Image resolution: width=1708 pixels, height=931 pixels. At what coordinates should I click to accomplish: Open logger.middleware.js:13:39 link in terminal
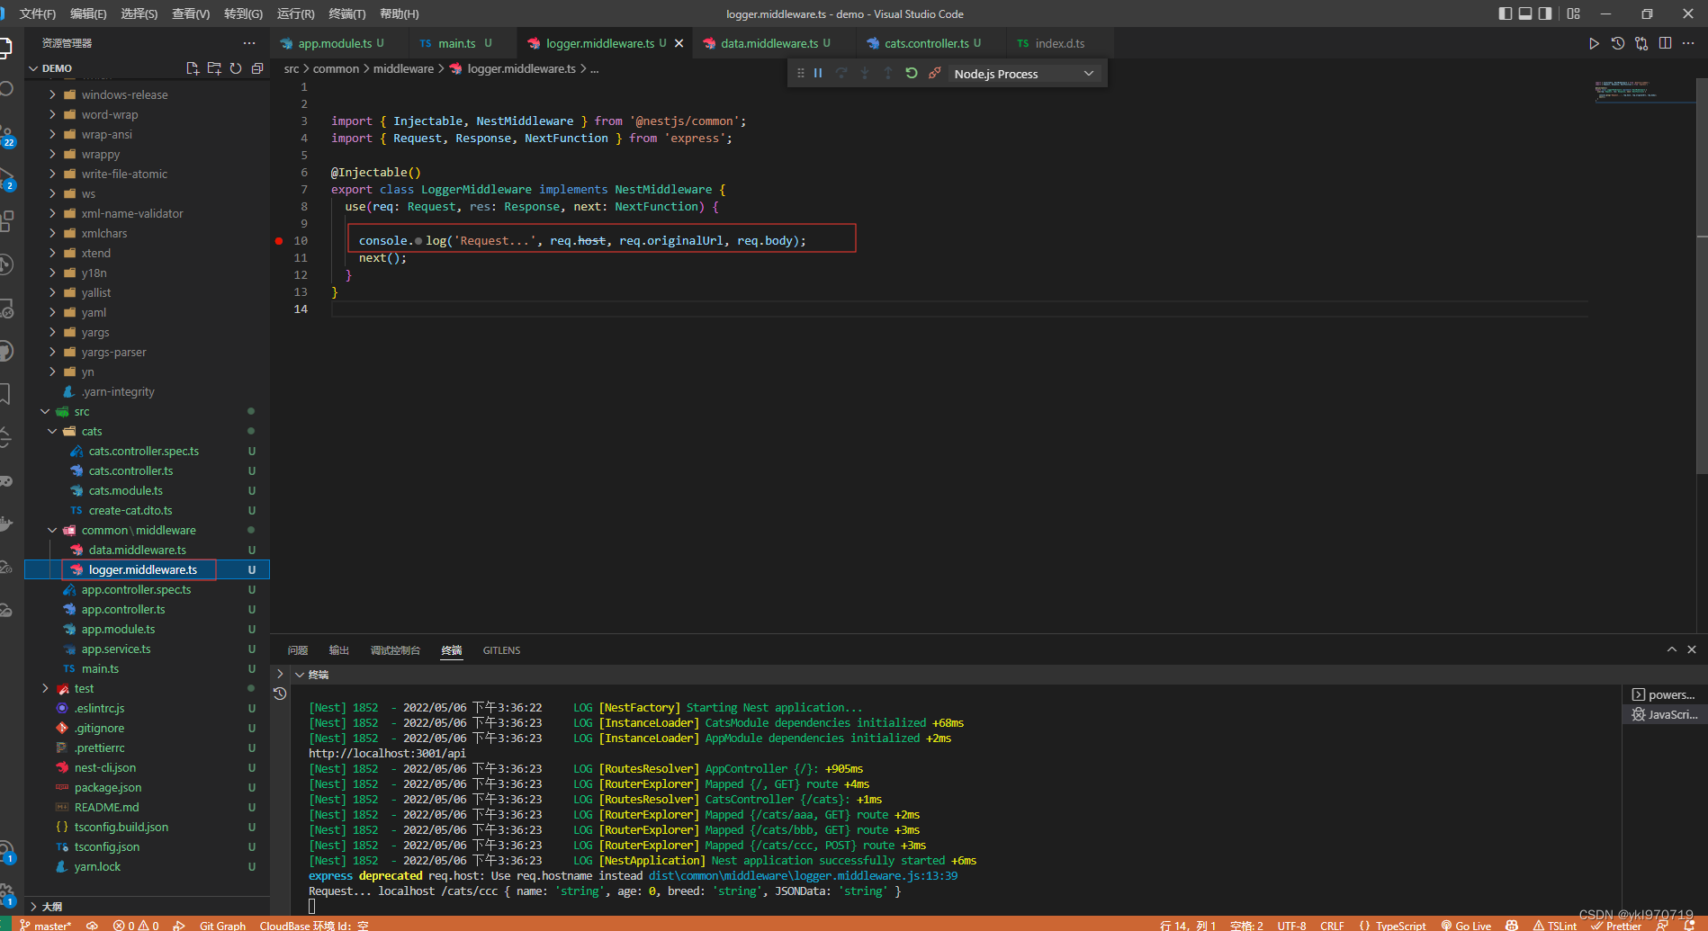(x=803, y=876)
